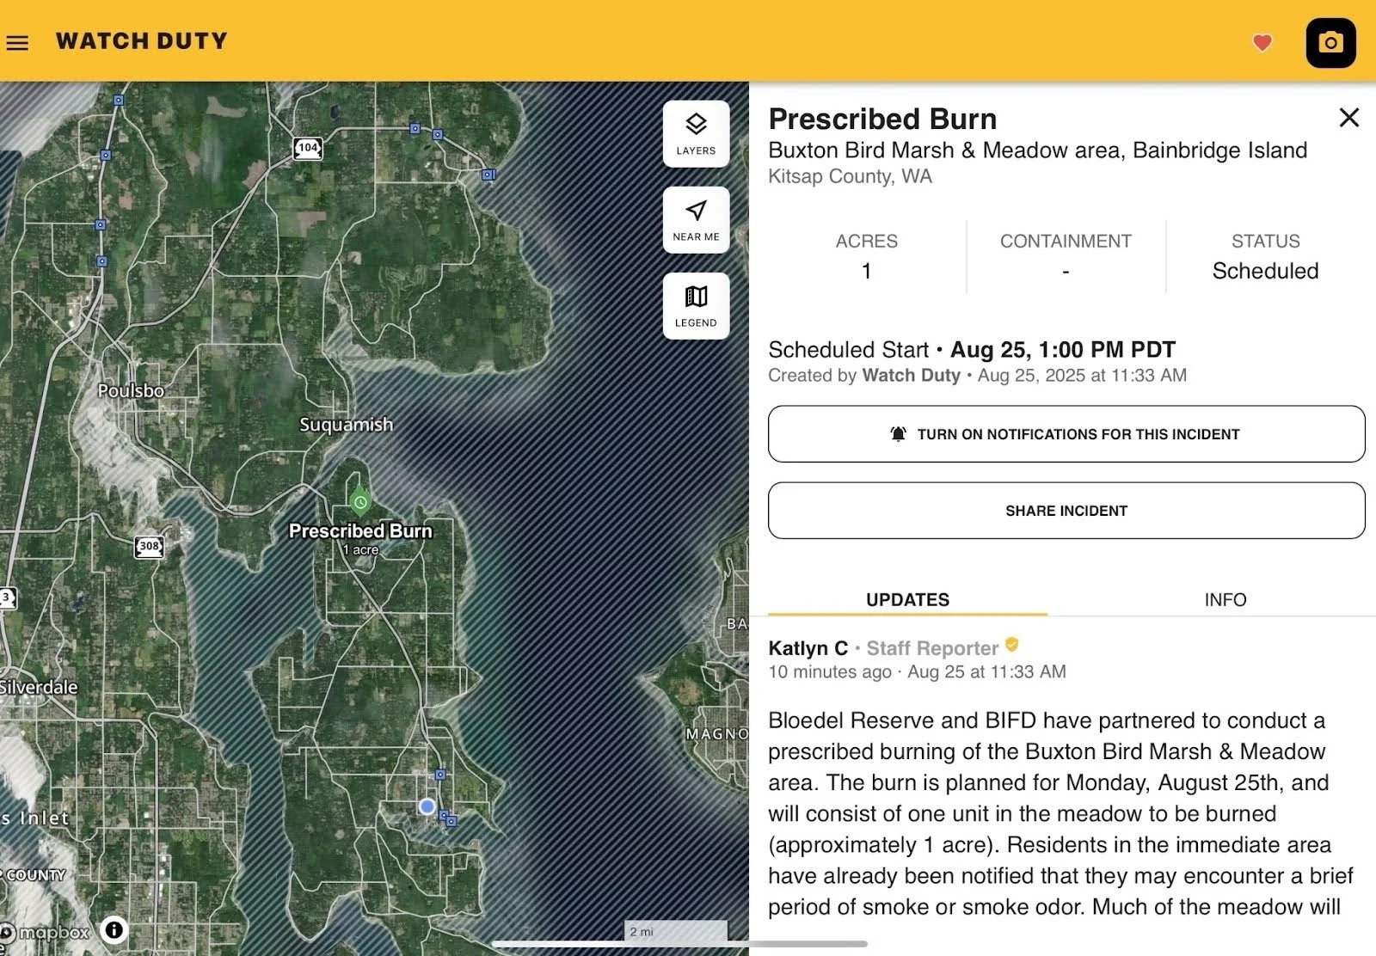Tap the red heart favorite icon
Screen dimensions: 1376x956
(1262, 42)
